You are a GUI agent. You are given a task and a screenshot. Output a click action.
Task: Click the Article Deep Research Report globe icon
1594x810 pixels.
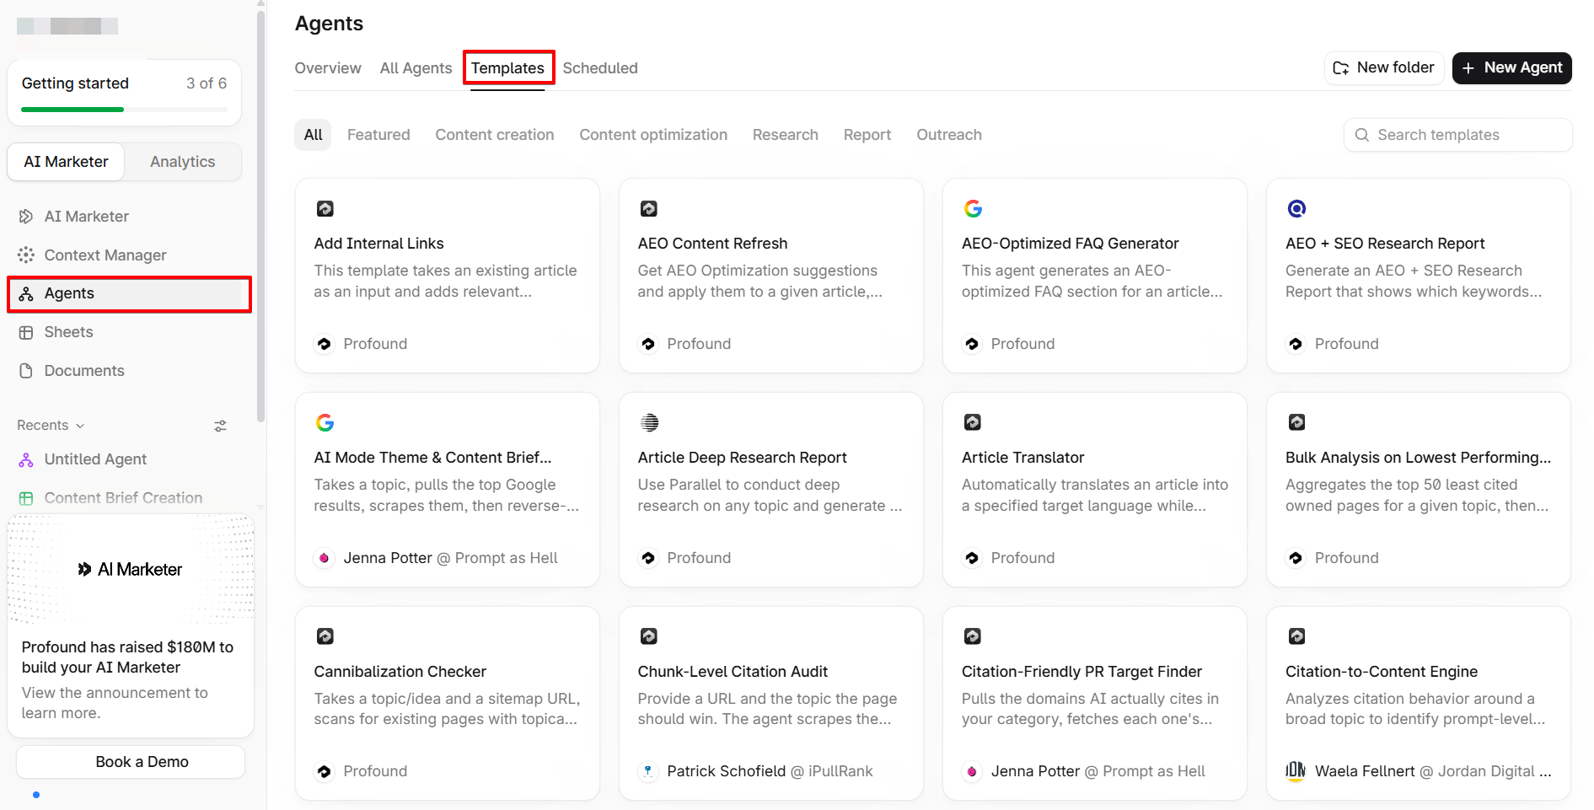click(x=649, y=422)
